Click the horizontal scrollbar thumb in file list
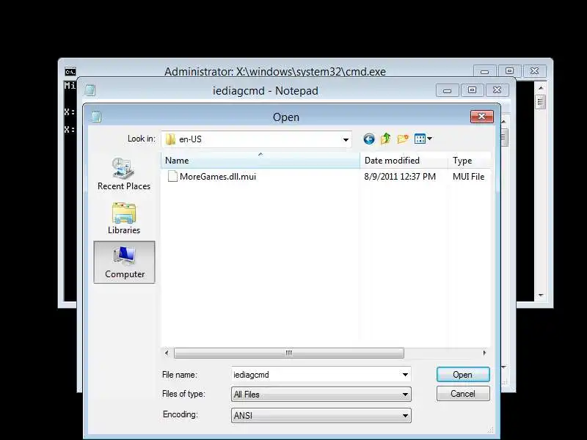587x440 pixels. pos(289,353)
